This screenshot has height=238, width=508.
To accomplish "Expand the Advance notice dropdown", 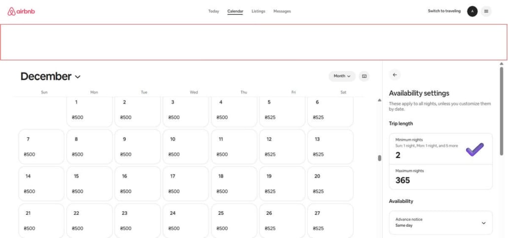I will pyautogui.click(x=440, y=223).
